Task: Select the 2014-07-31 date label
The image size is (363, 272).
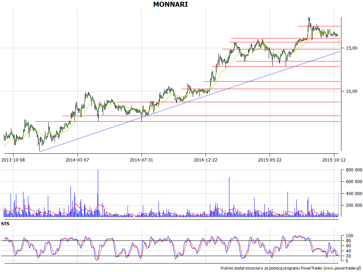Action: pos(141,160)
